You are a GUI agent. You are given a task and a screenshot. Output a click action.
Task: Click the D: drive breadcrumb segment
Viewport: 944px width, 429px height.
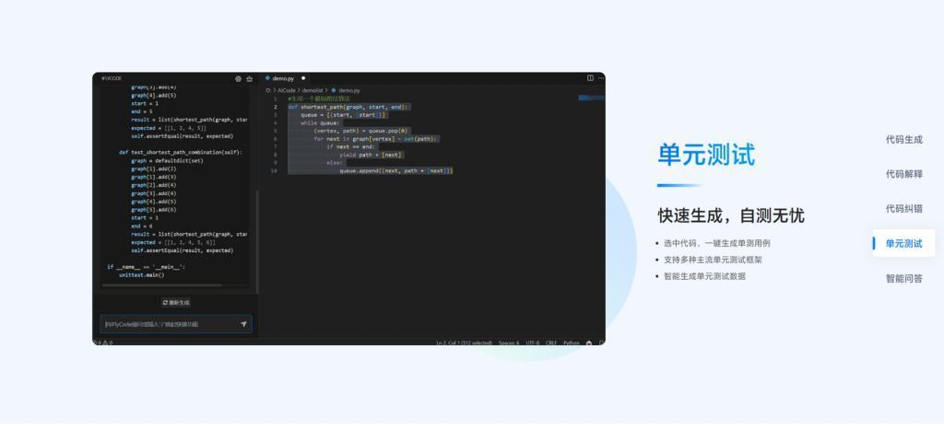(268, 90)
